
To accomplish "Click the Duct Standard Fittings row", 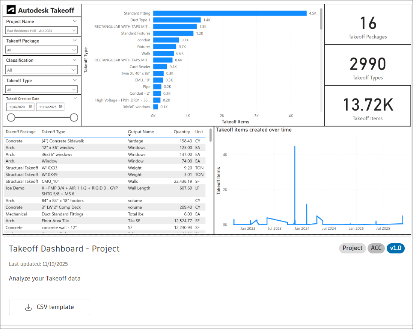I will (x=105, y=214).
